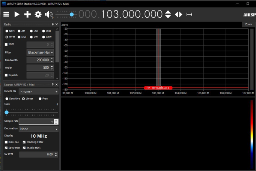
Task: Open the Filter type dropdown
Action: click(x=40, y=52)
